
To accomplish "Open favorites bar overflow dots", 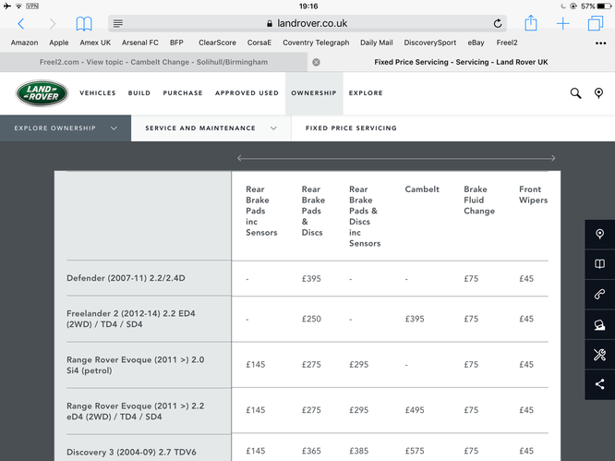I will point(600,43).
